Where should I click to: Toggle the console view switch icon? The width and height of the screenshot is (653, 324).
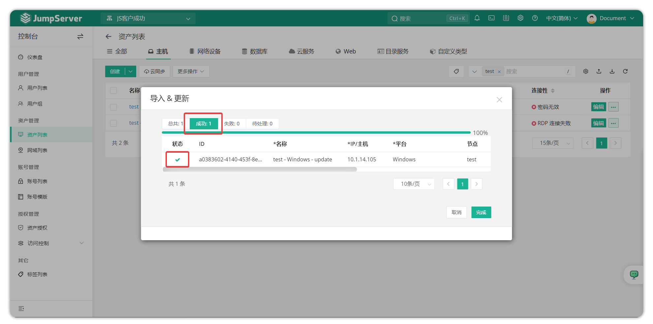80,37
